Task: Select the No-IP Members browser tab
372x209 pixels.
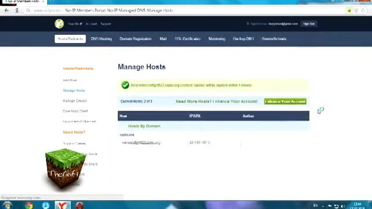Action: pos(24,2)
